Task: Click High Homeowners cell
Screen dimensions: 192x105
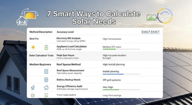Action: [x=112, y=39]
